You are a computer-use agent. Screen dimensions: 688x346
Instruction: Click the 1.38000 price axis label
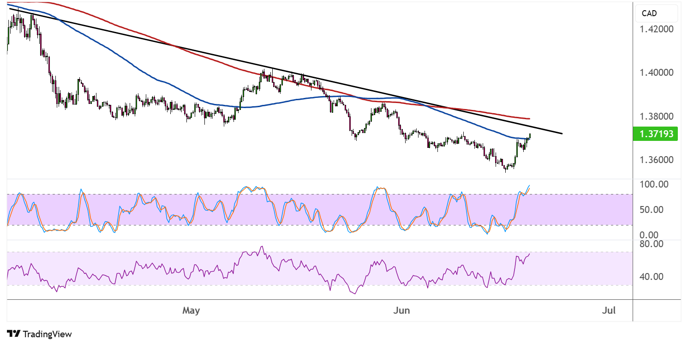(657, 116)
